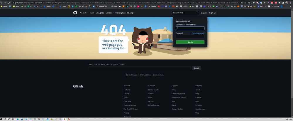293x121 pixels.
Task: Click the Forgot password? link
Action: [198, 33]
